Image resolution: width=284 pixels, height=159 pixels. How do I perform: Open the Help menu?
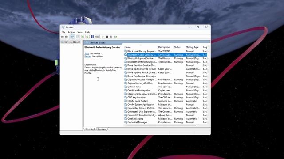tap(87, 32)
